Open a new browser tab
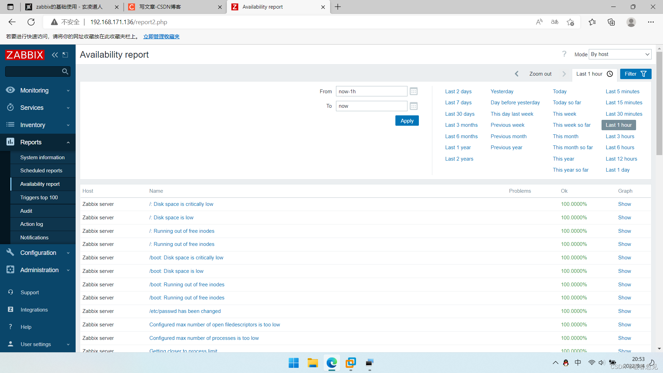 pyautogui.click(x=338, y=7)
